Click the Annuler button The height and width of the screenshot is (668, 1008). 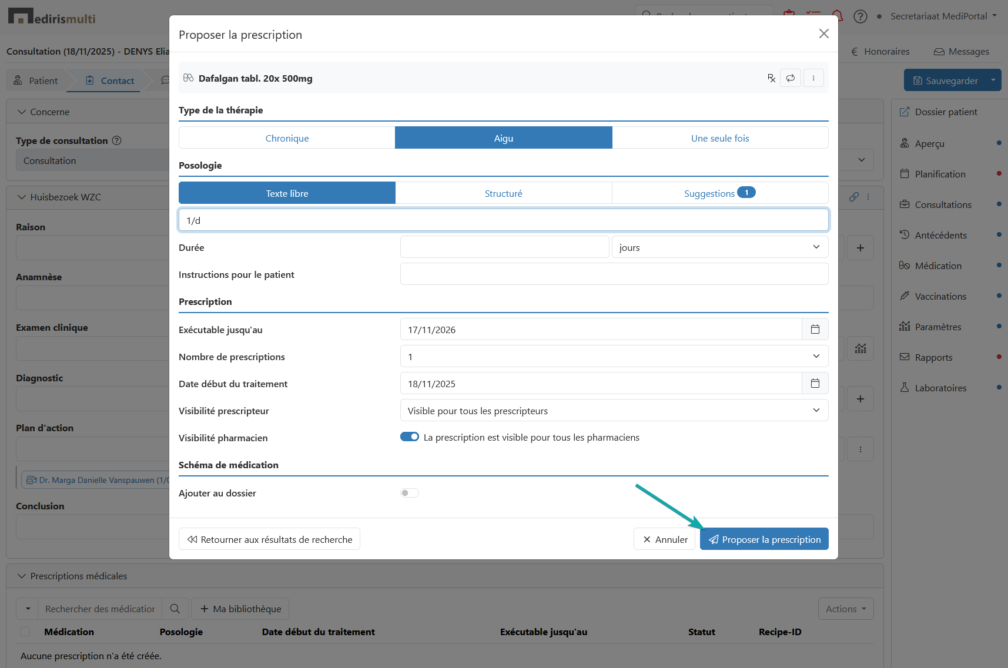665,539
